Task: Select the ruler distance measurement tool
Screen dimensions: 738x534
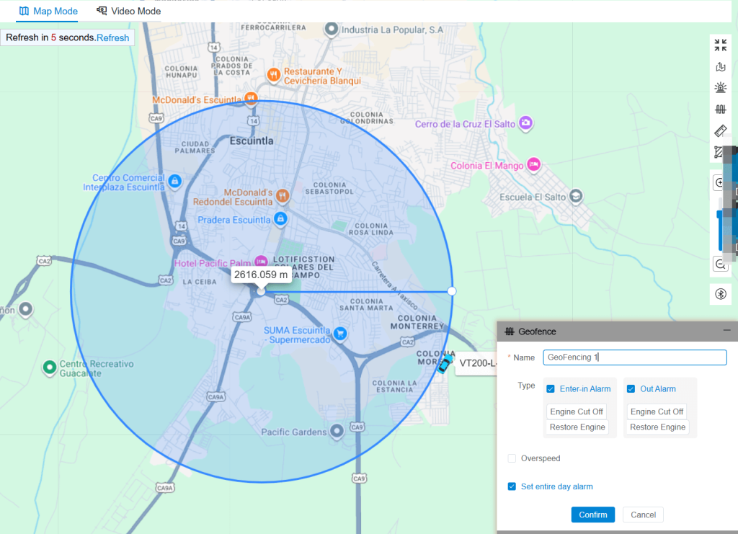Action: pos(721,130)
